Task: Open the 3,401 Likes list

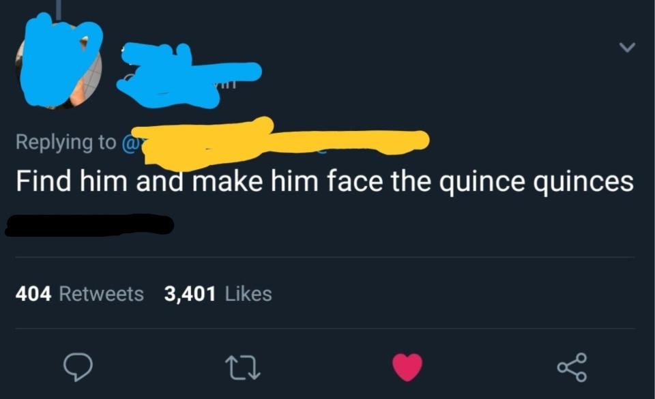Action: [x=217, y=293]
